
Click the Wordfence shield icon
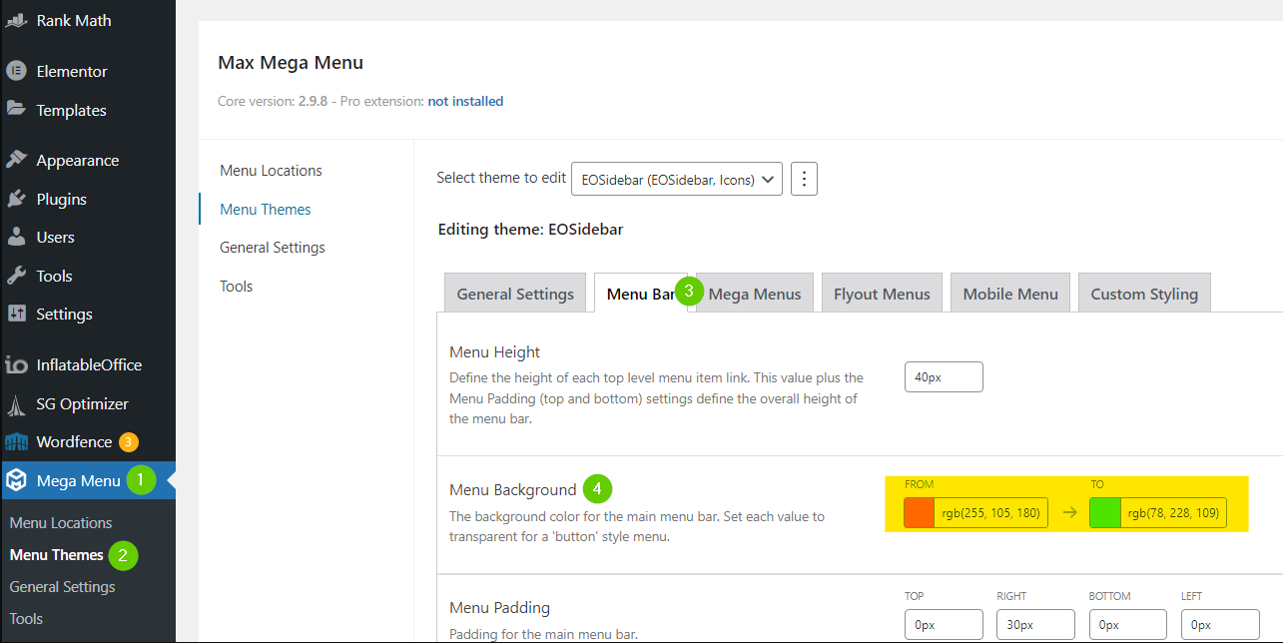coord(16,441)
